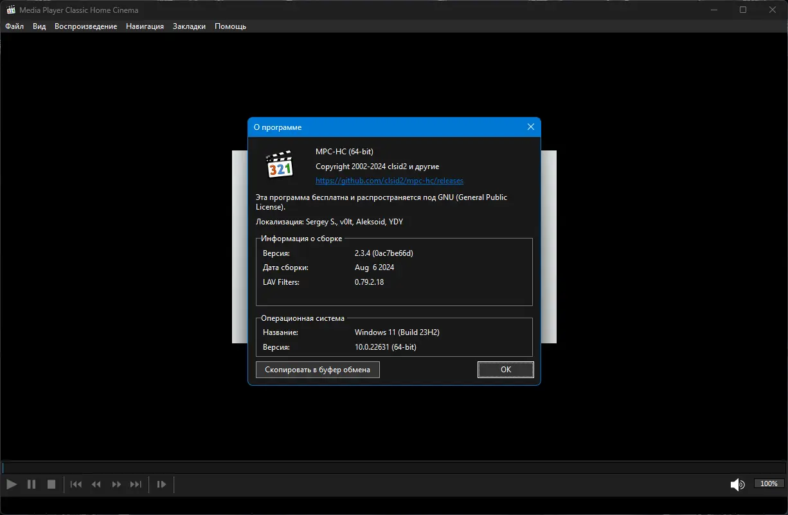The height and width of the screenshot is (515, 788).
Task: Click the Stop playback icon
Action: (x=51, y=484)
